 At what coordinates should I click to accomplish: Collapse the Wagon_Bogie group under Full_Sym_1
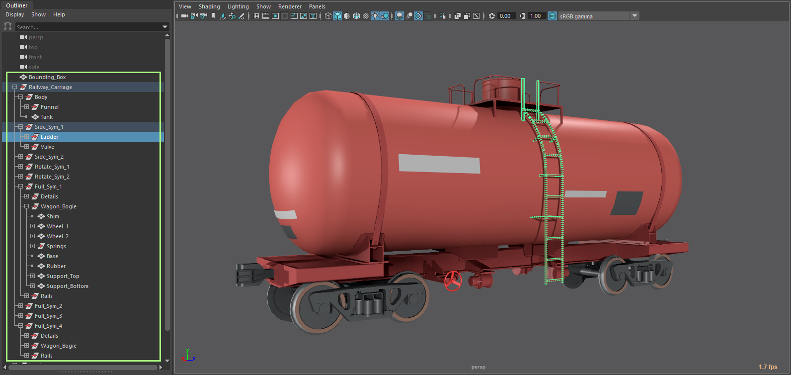[x=26, y=206]
